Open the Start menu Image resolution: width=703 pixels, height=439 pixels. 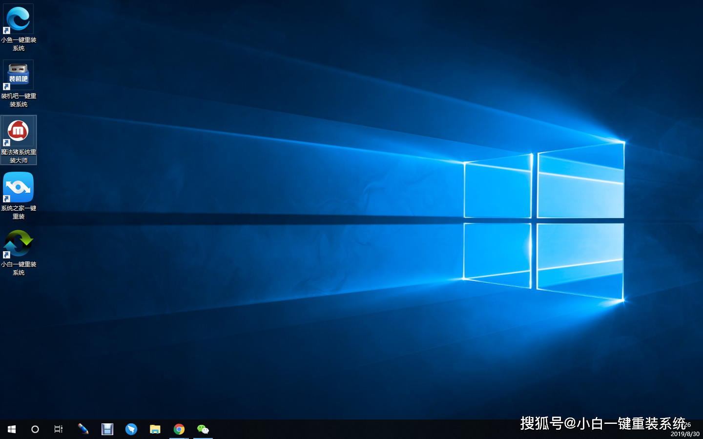pos(11,429)
